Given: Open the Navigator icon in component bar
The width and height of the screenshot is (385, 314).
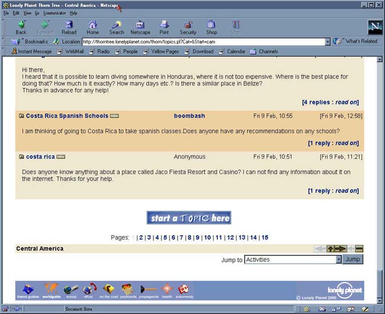Looking at the screenshot, I should [x=307, y=309].
